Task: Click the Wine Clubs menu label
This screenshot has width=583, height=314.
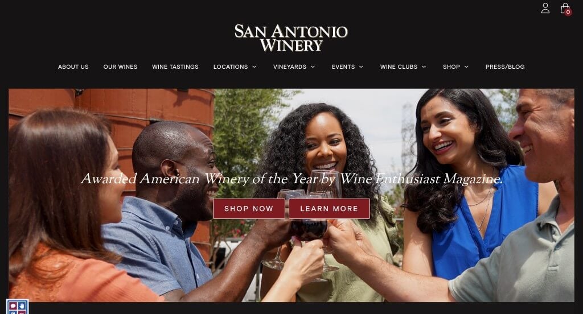Action: (399, 67)
